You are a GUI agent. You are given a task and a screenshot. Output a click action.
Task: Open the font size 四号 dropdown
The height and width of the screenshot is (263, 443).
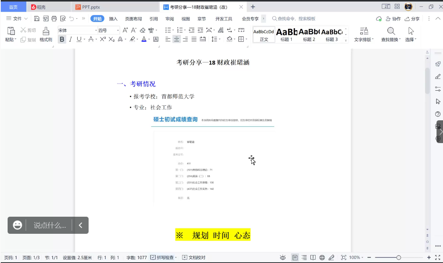tap(118, 30)
